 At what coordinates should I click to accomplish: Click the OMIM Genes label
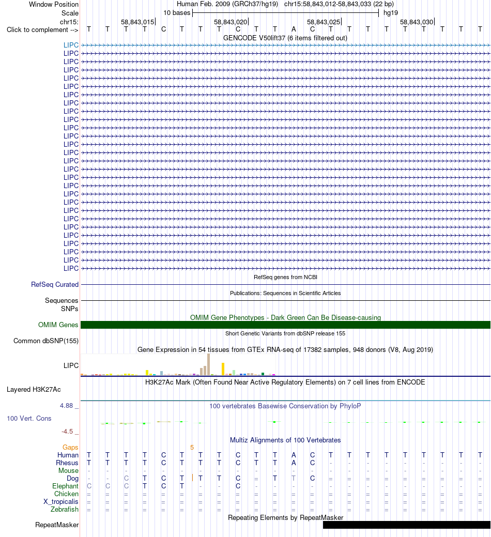point(58,325)
